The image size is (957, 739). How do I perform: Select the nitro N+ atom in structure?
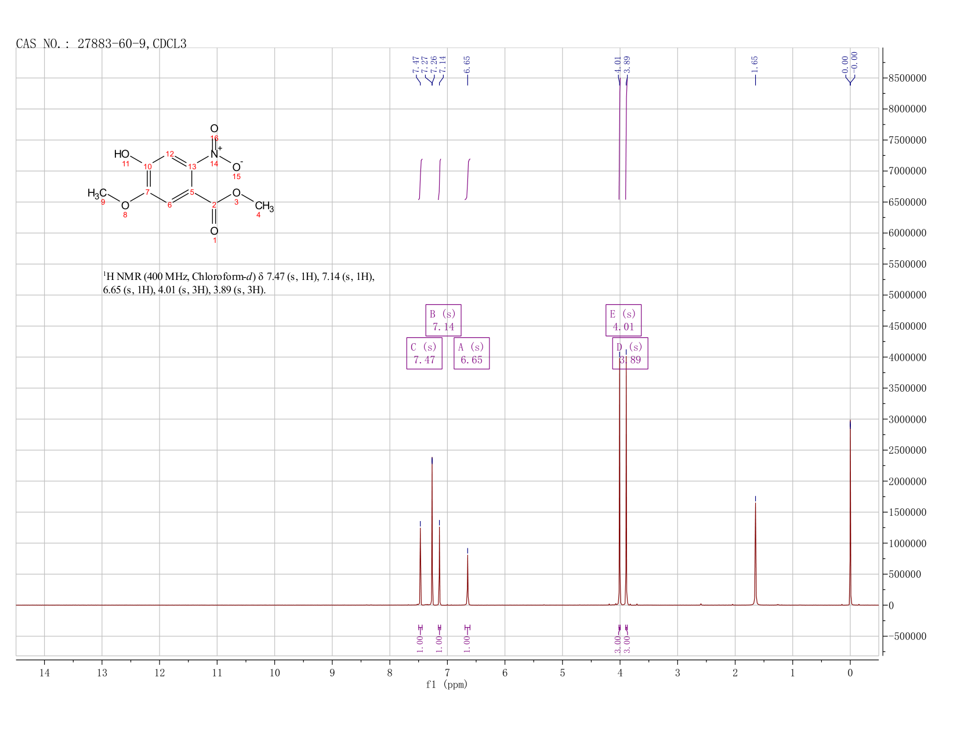tap(215, 154)
